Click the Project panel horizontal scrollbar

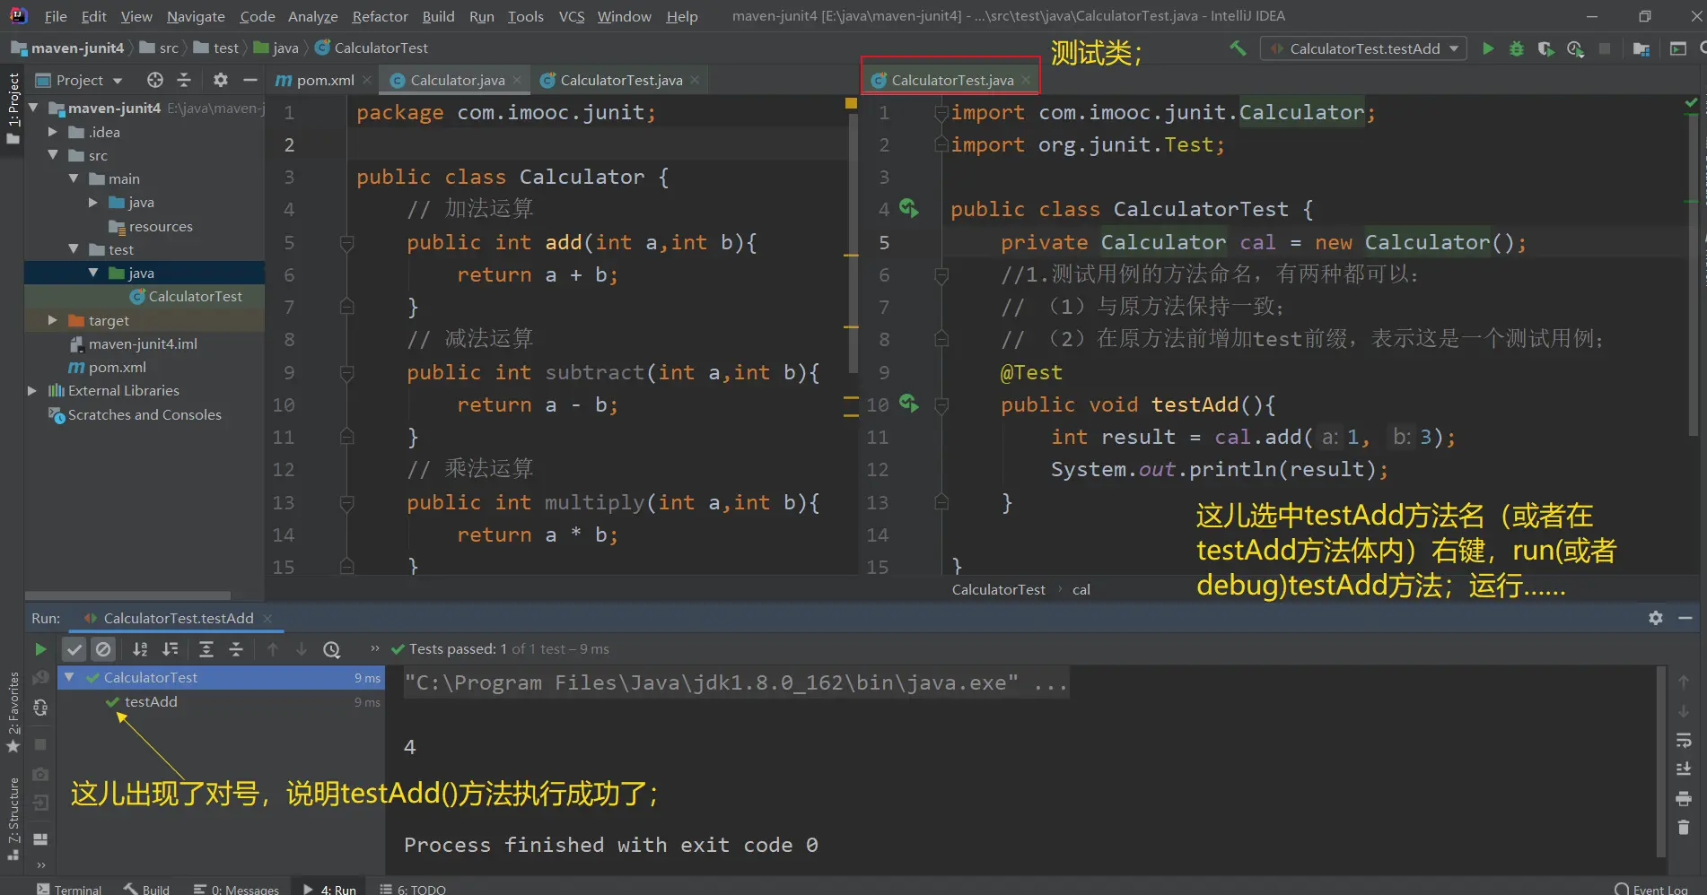(127, 595)
